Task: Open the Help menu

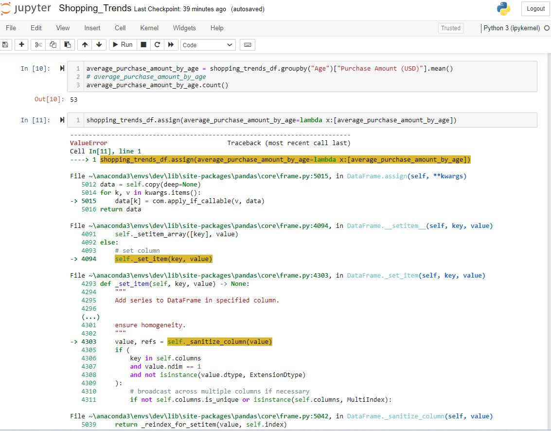Action: [217, 28]
